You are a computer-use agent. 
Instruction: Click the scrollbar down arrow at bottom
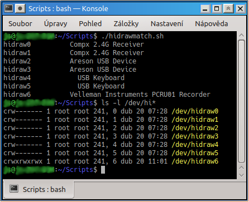241,175
